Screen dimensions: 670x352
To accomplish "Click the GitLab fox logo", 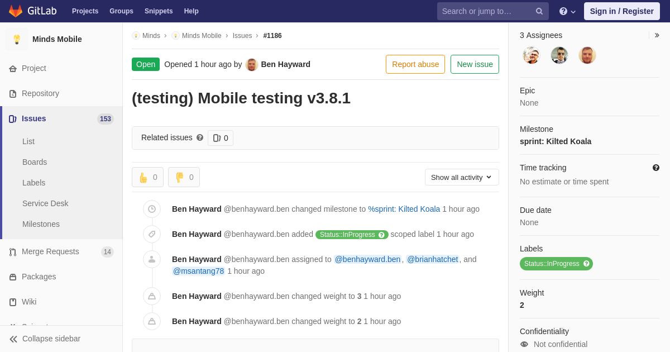I will pos(16,11).
